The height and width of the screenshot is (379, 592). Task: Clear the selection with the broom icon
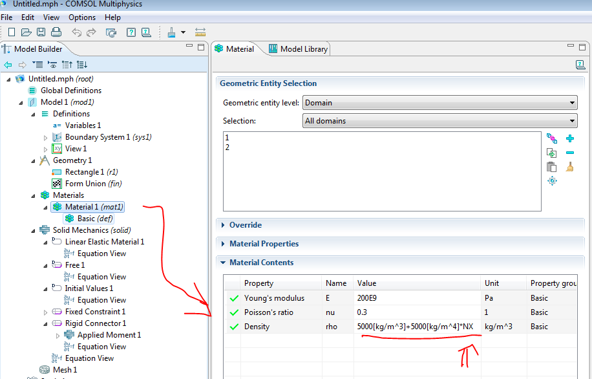[570, 167]
